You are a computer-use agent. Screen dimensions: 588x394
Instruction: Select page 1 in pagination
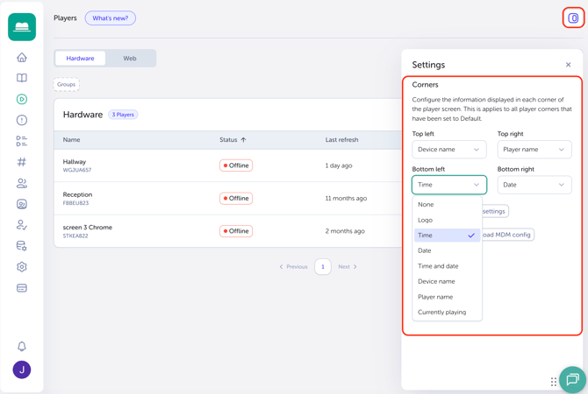(x=323, y=267)
